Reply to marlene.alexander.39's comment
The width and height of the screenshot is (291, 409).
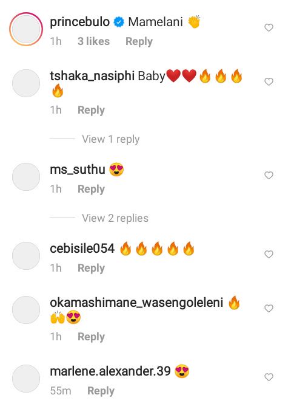[101, 391]
